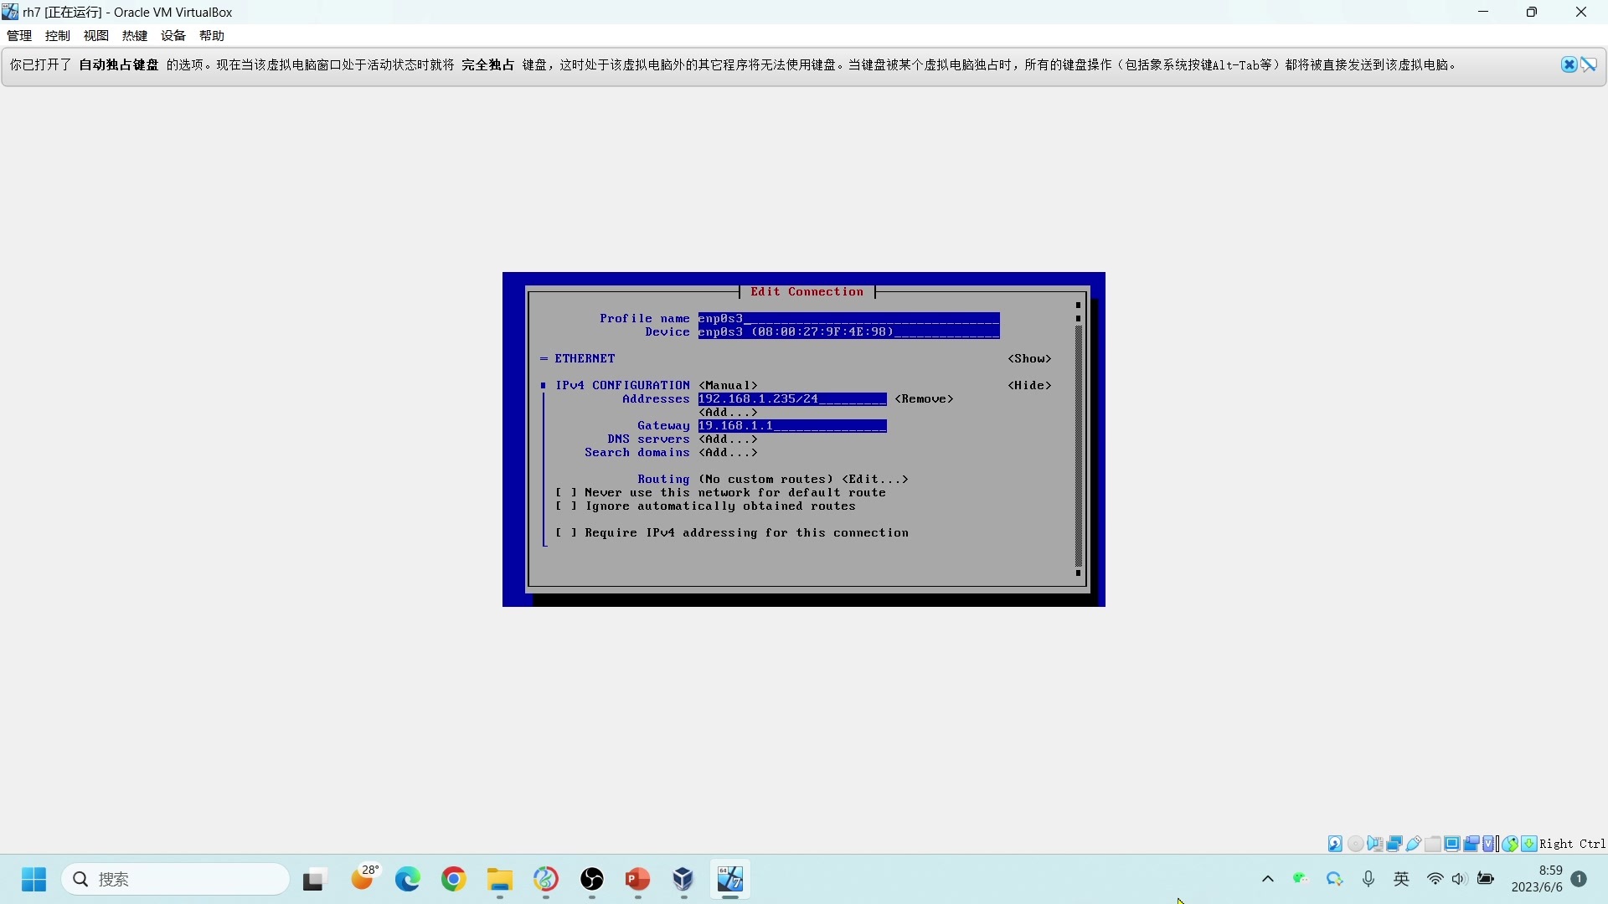
Task: Open the IPv4 Manual method dropdown
Action: 728,386
